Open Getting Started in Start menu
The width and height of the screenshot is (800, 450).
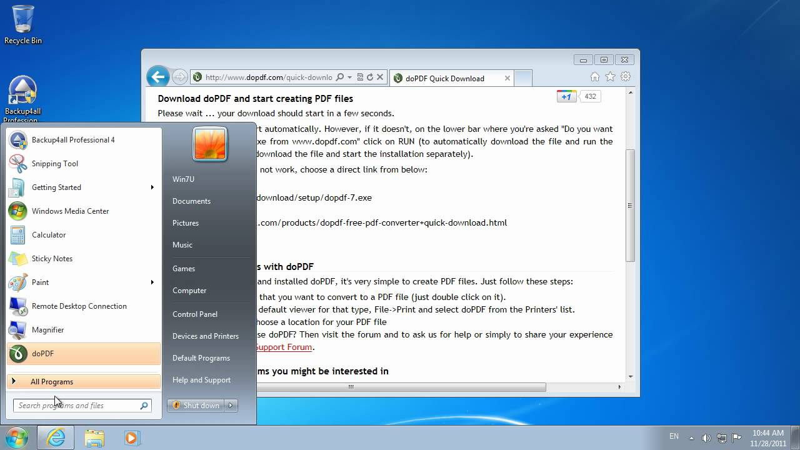(84, 187)
